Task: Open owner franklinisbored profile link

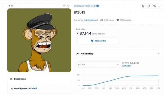Action: 91,20
